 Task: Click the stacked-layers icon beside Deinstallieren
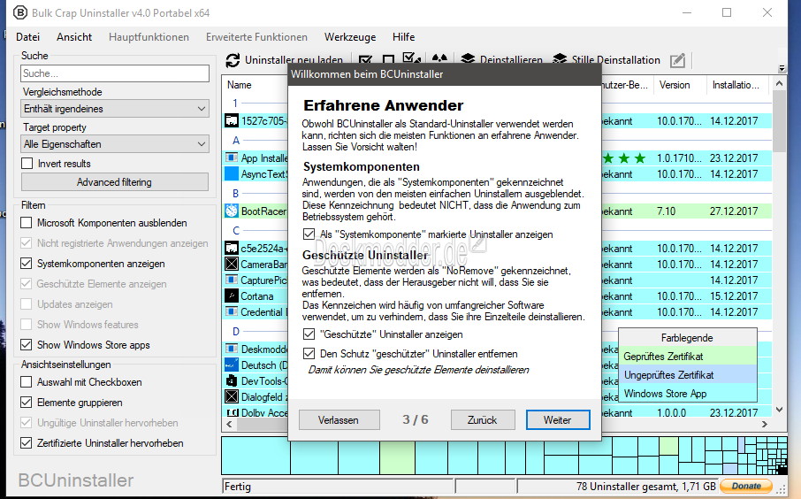(468, 60)
